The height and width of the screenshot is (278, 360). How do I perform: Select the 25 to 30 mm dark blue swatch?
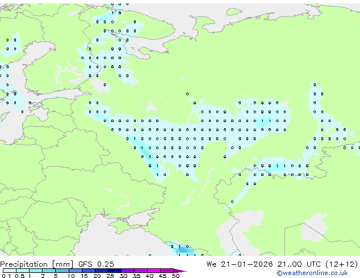(x=115, y=271)
